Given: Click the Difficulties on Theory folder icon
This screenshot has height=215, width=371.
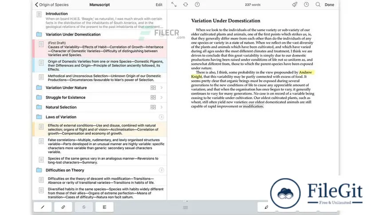Looking at the screenshot, I should (39, 170).
